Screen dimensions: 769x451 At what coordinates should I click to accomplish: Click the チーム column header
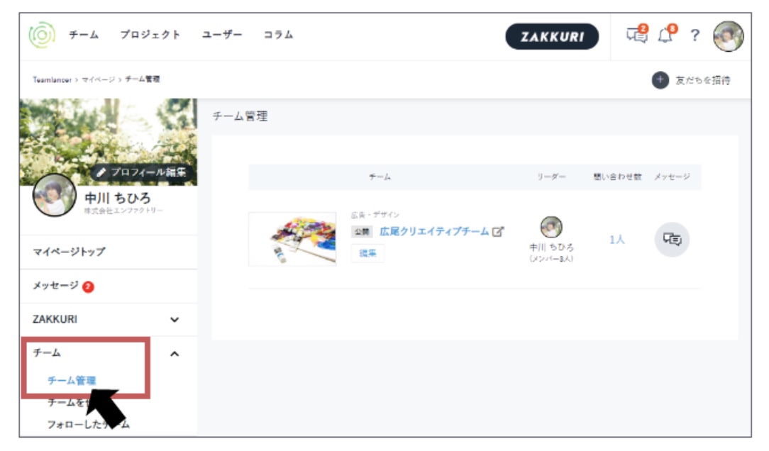pyautogui.click(x=380, y=177)
